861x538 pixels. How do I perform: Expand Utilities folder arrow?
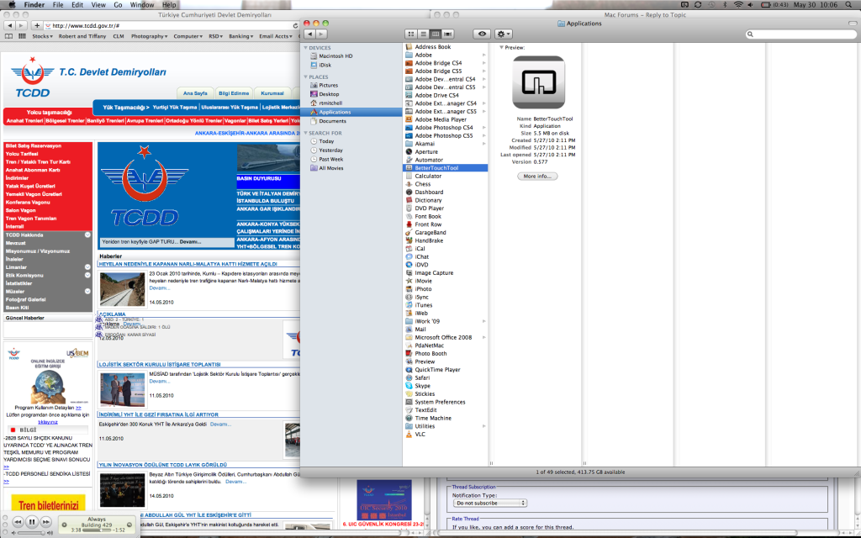point(483,426)
